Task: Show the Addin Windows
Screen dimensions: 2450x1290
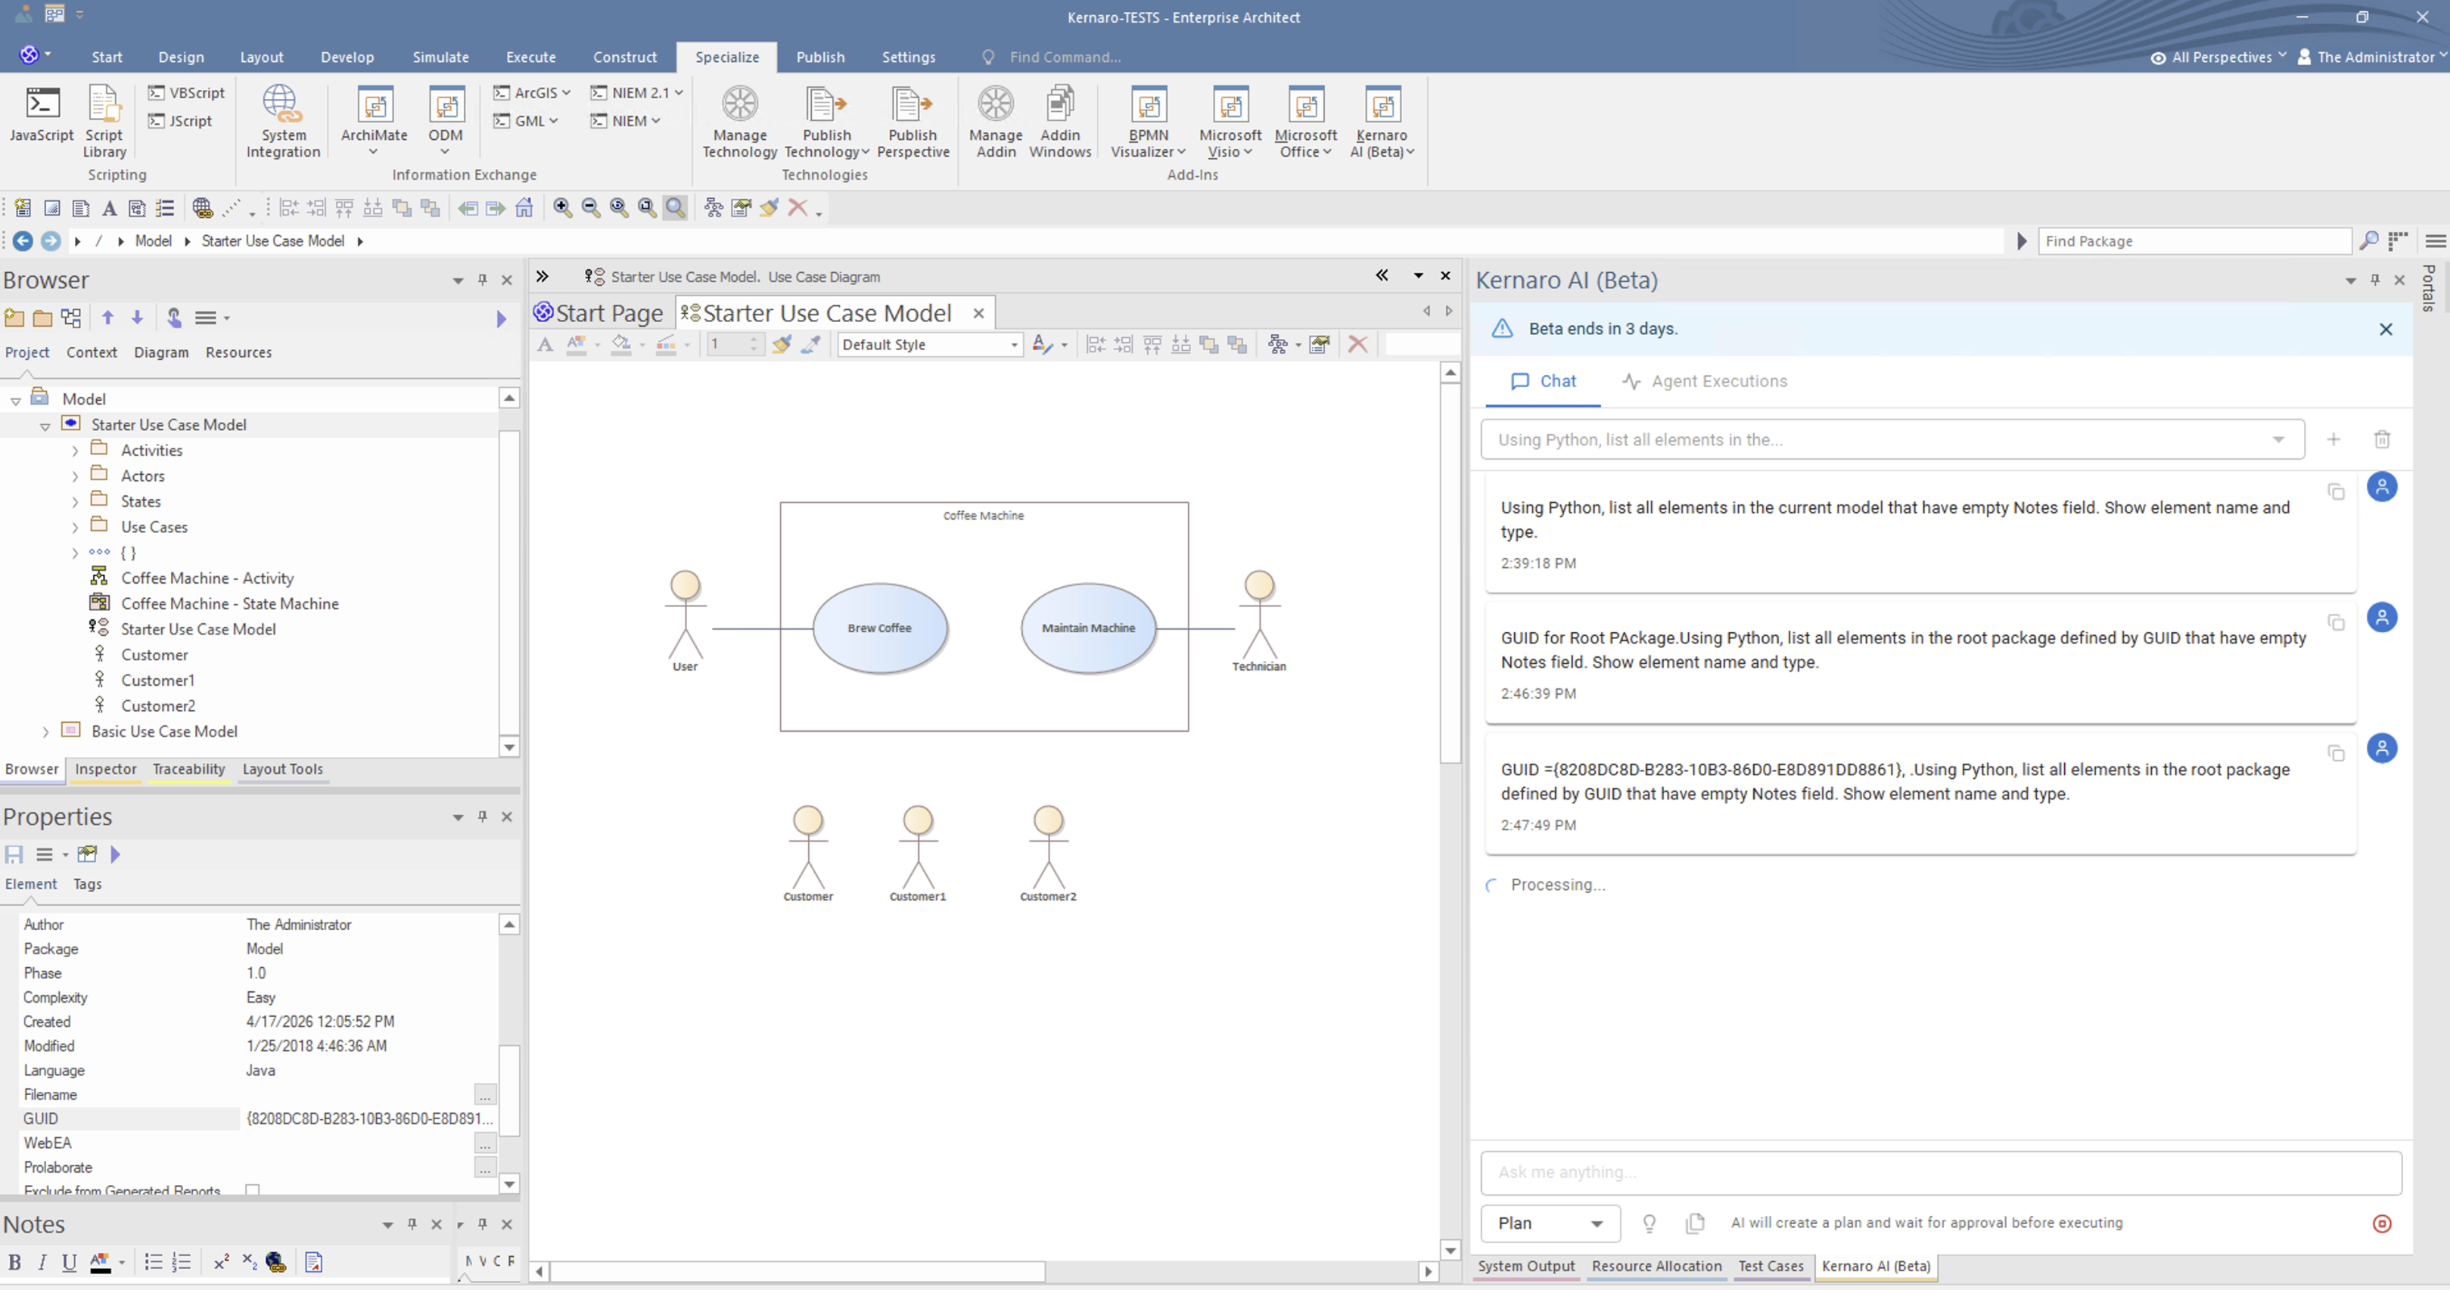Action: [x=1059, y=121]
